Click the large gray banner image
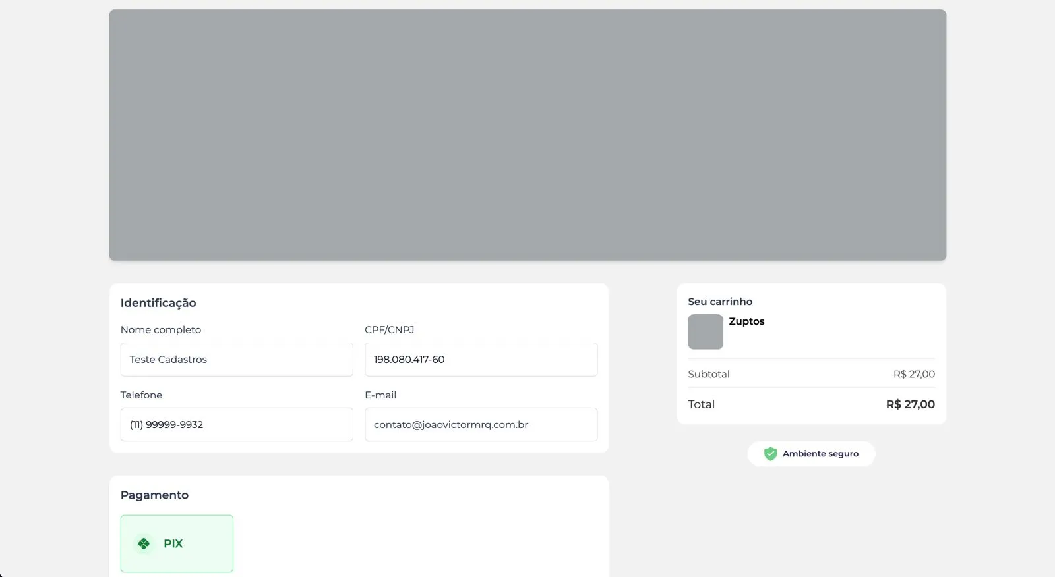Screen dimensions: 1055x577 tap(527, 135)
